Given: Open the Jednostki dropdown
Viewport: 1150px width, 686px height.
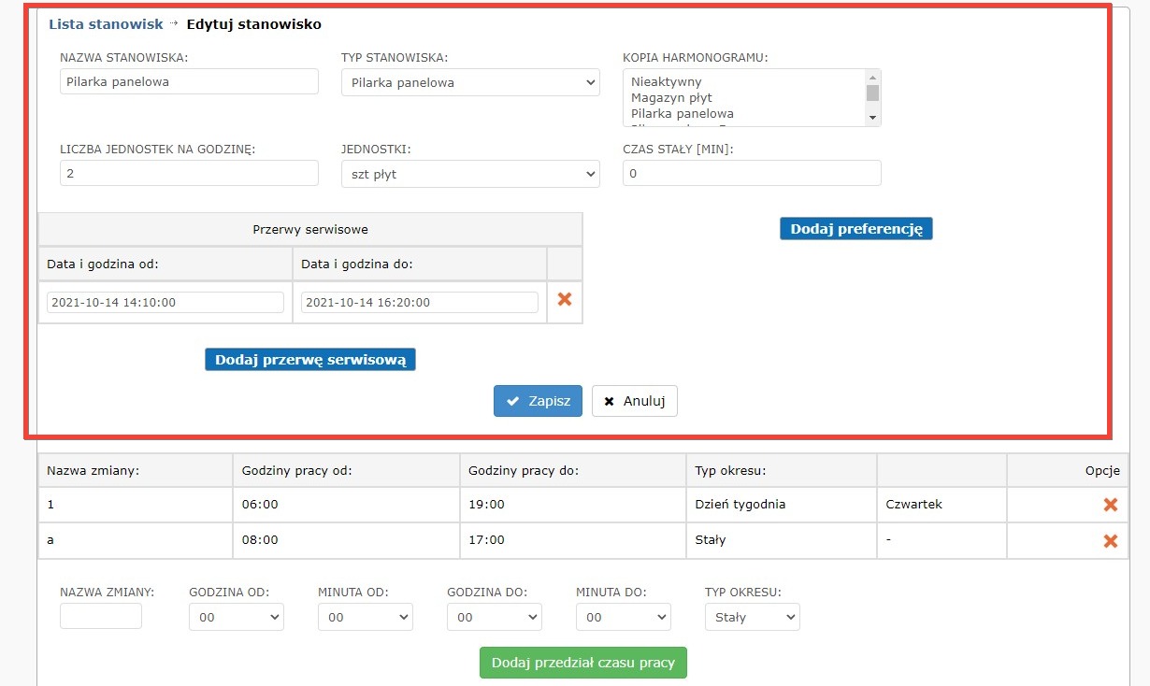Looking at the screenshot, I should click(469, 174).
